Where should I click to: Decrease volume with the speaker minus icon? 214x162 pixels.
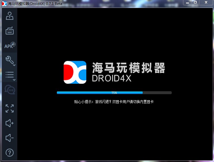[x=9, y=138]
